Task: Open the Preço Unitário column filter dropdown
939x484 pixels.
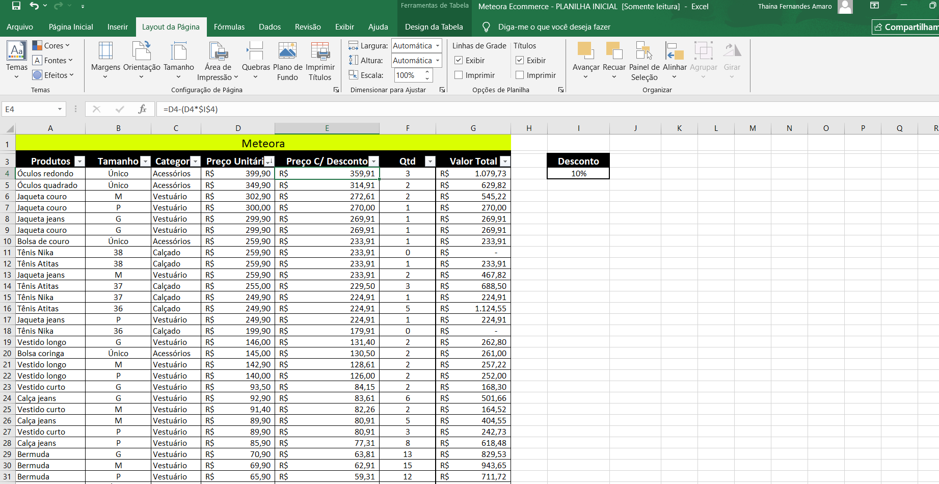Action: pos(269,162)
